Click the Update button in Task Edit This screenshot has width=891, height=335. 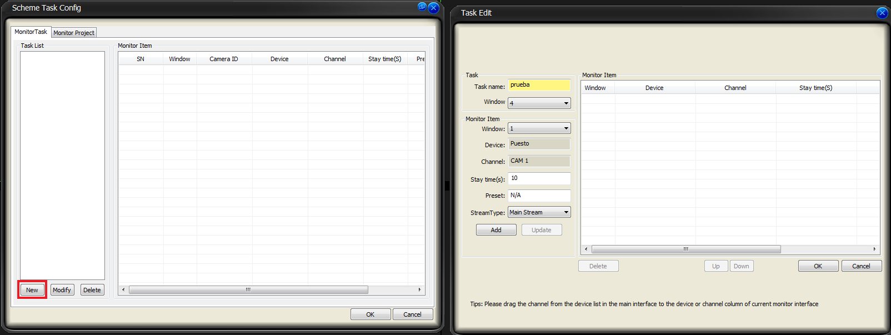tap(542, 230)
